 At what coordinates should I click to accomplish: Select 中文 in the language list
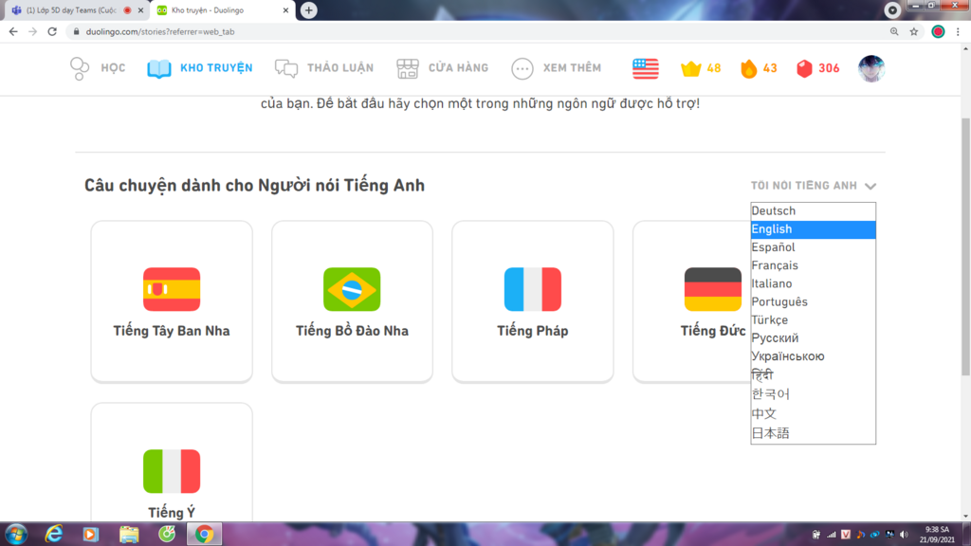(813, 413)
